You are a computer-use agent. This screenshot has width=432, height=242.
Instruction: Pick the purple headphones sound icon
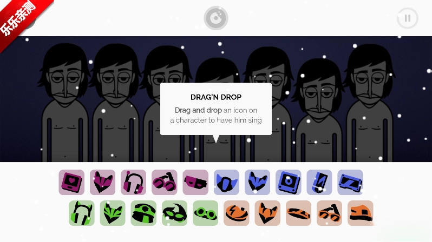click(133, 183)
